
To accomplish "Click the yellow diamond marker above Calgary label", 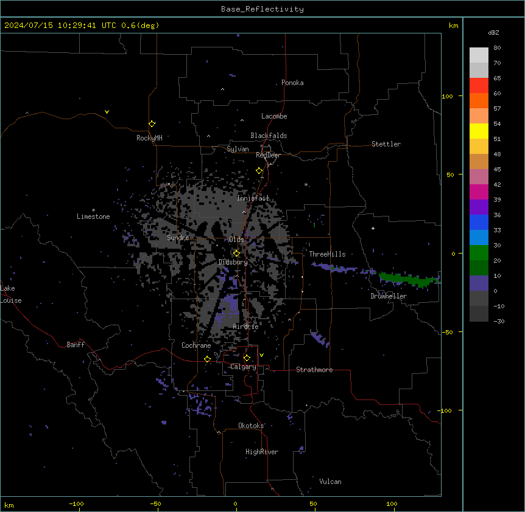I will 247,358.
